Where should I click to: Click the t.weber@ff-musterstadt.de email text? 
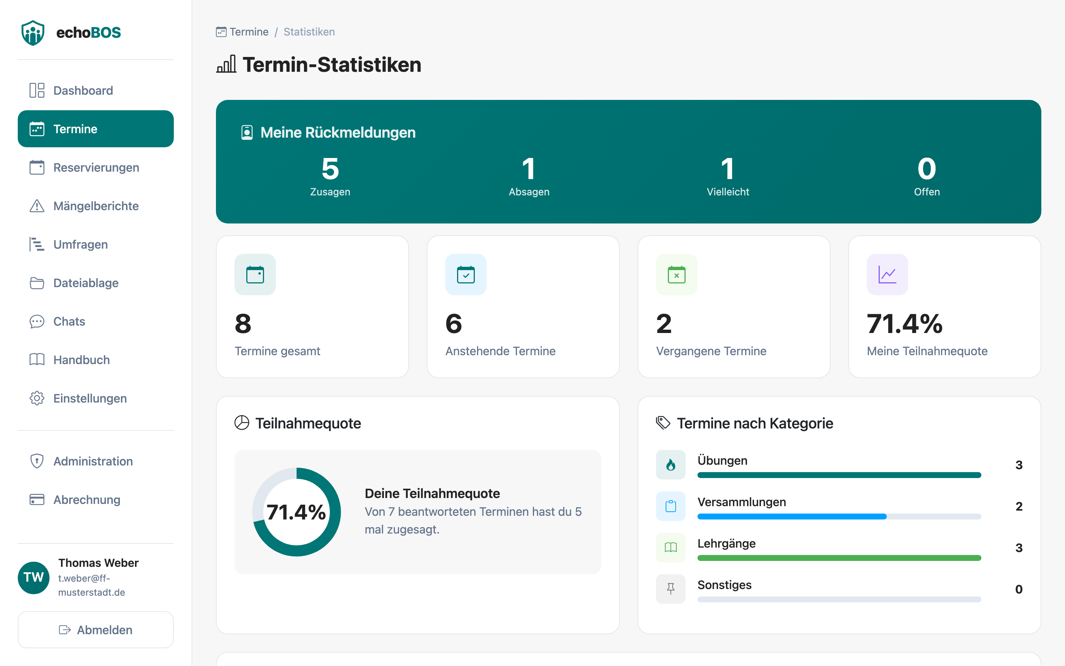tap(92, 585)
